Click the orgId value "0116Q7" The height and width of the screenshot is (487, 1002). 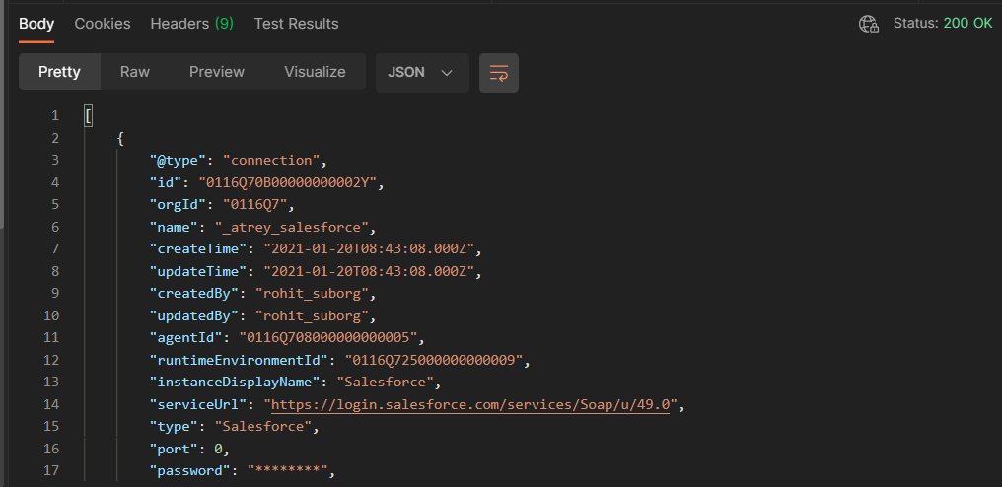click(254, 205)
